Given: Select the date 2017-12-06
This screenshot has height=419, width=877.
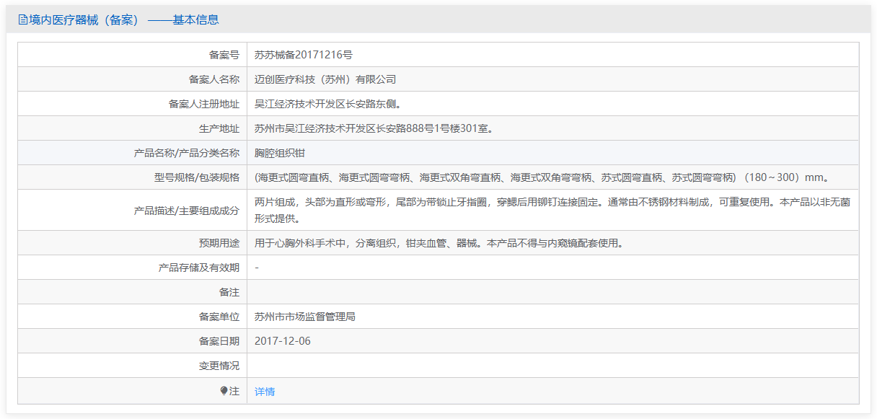Looking at the screenshot, I should pos(283,341).
